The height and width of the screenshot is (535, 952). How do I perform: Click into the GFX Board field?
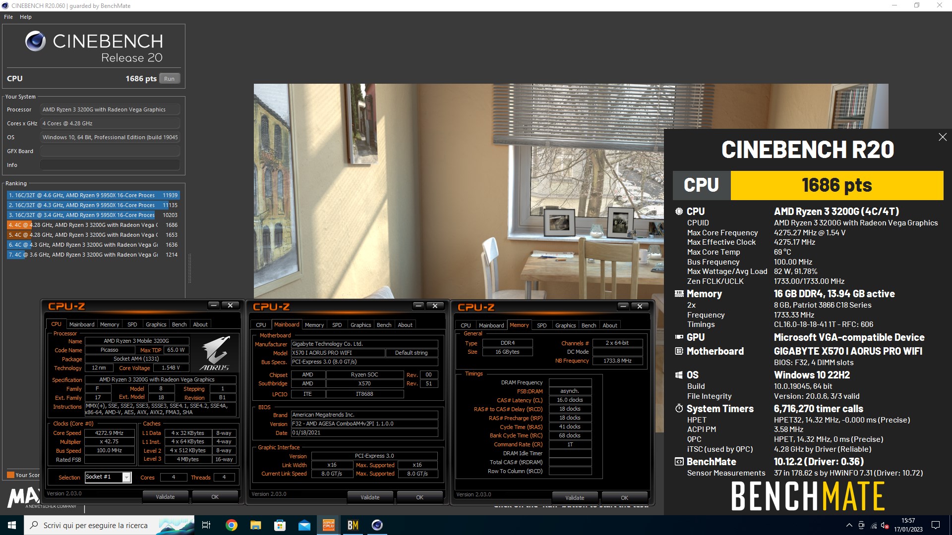110,151
